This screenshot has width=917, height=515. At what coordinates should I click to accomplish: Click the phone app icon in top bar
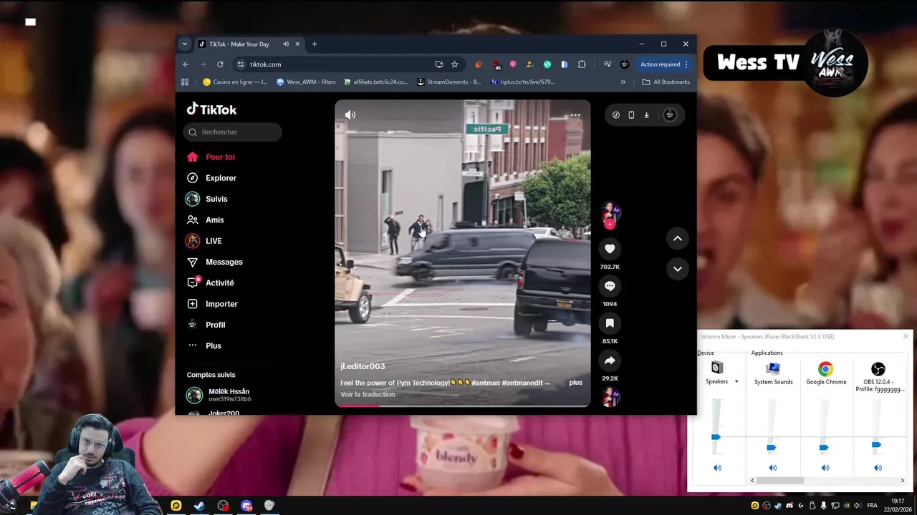tap(631, 115)
